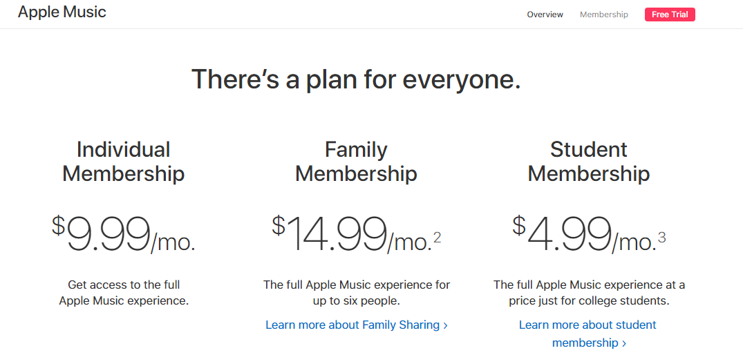The image size is (743, 364).
Task: Start the Free Trial
Action: coord(669,15)
